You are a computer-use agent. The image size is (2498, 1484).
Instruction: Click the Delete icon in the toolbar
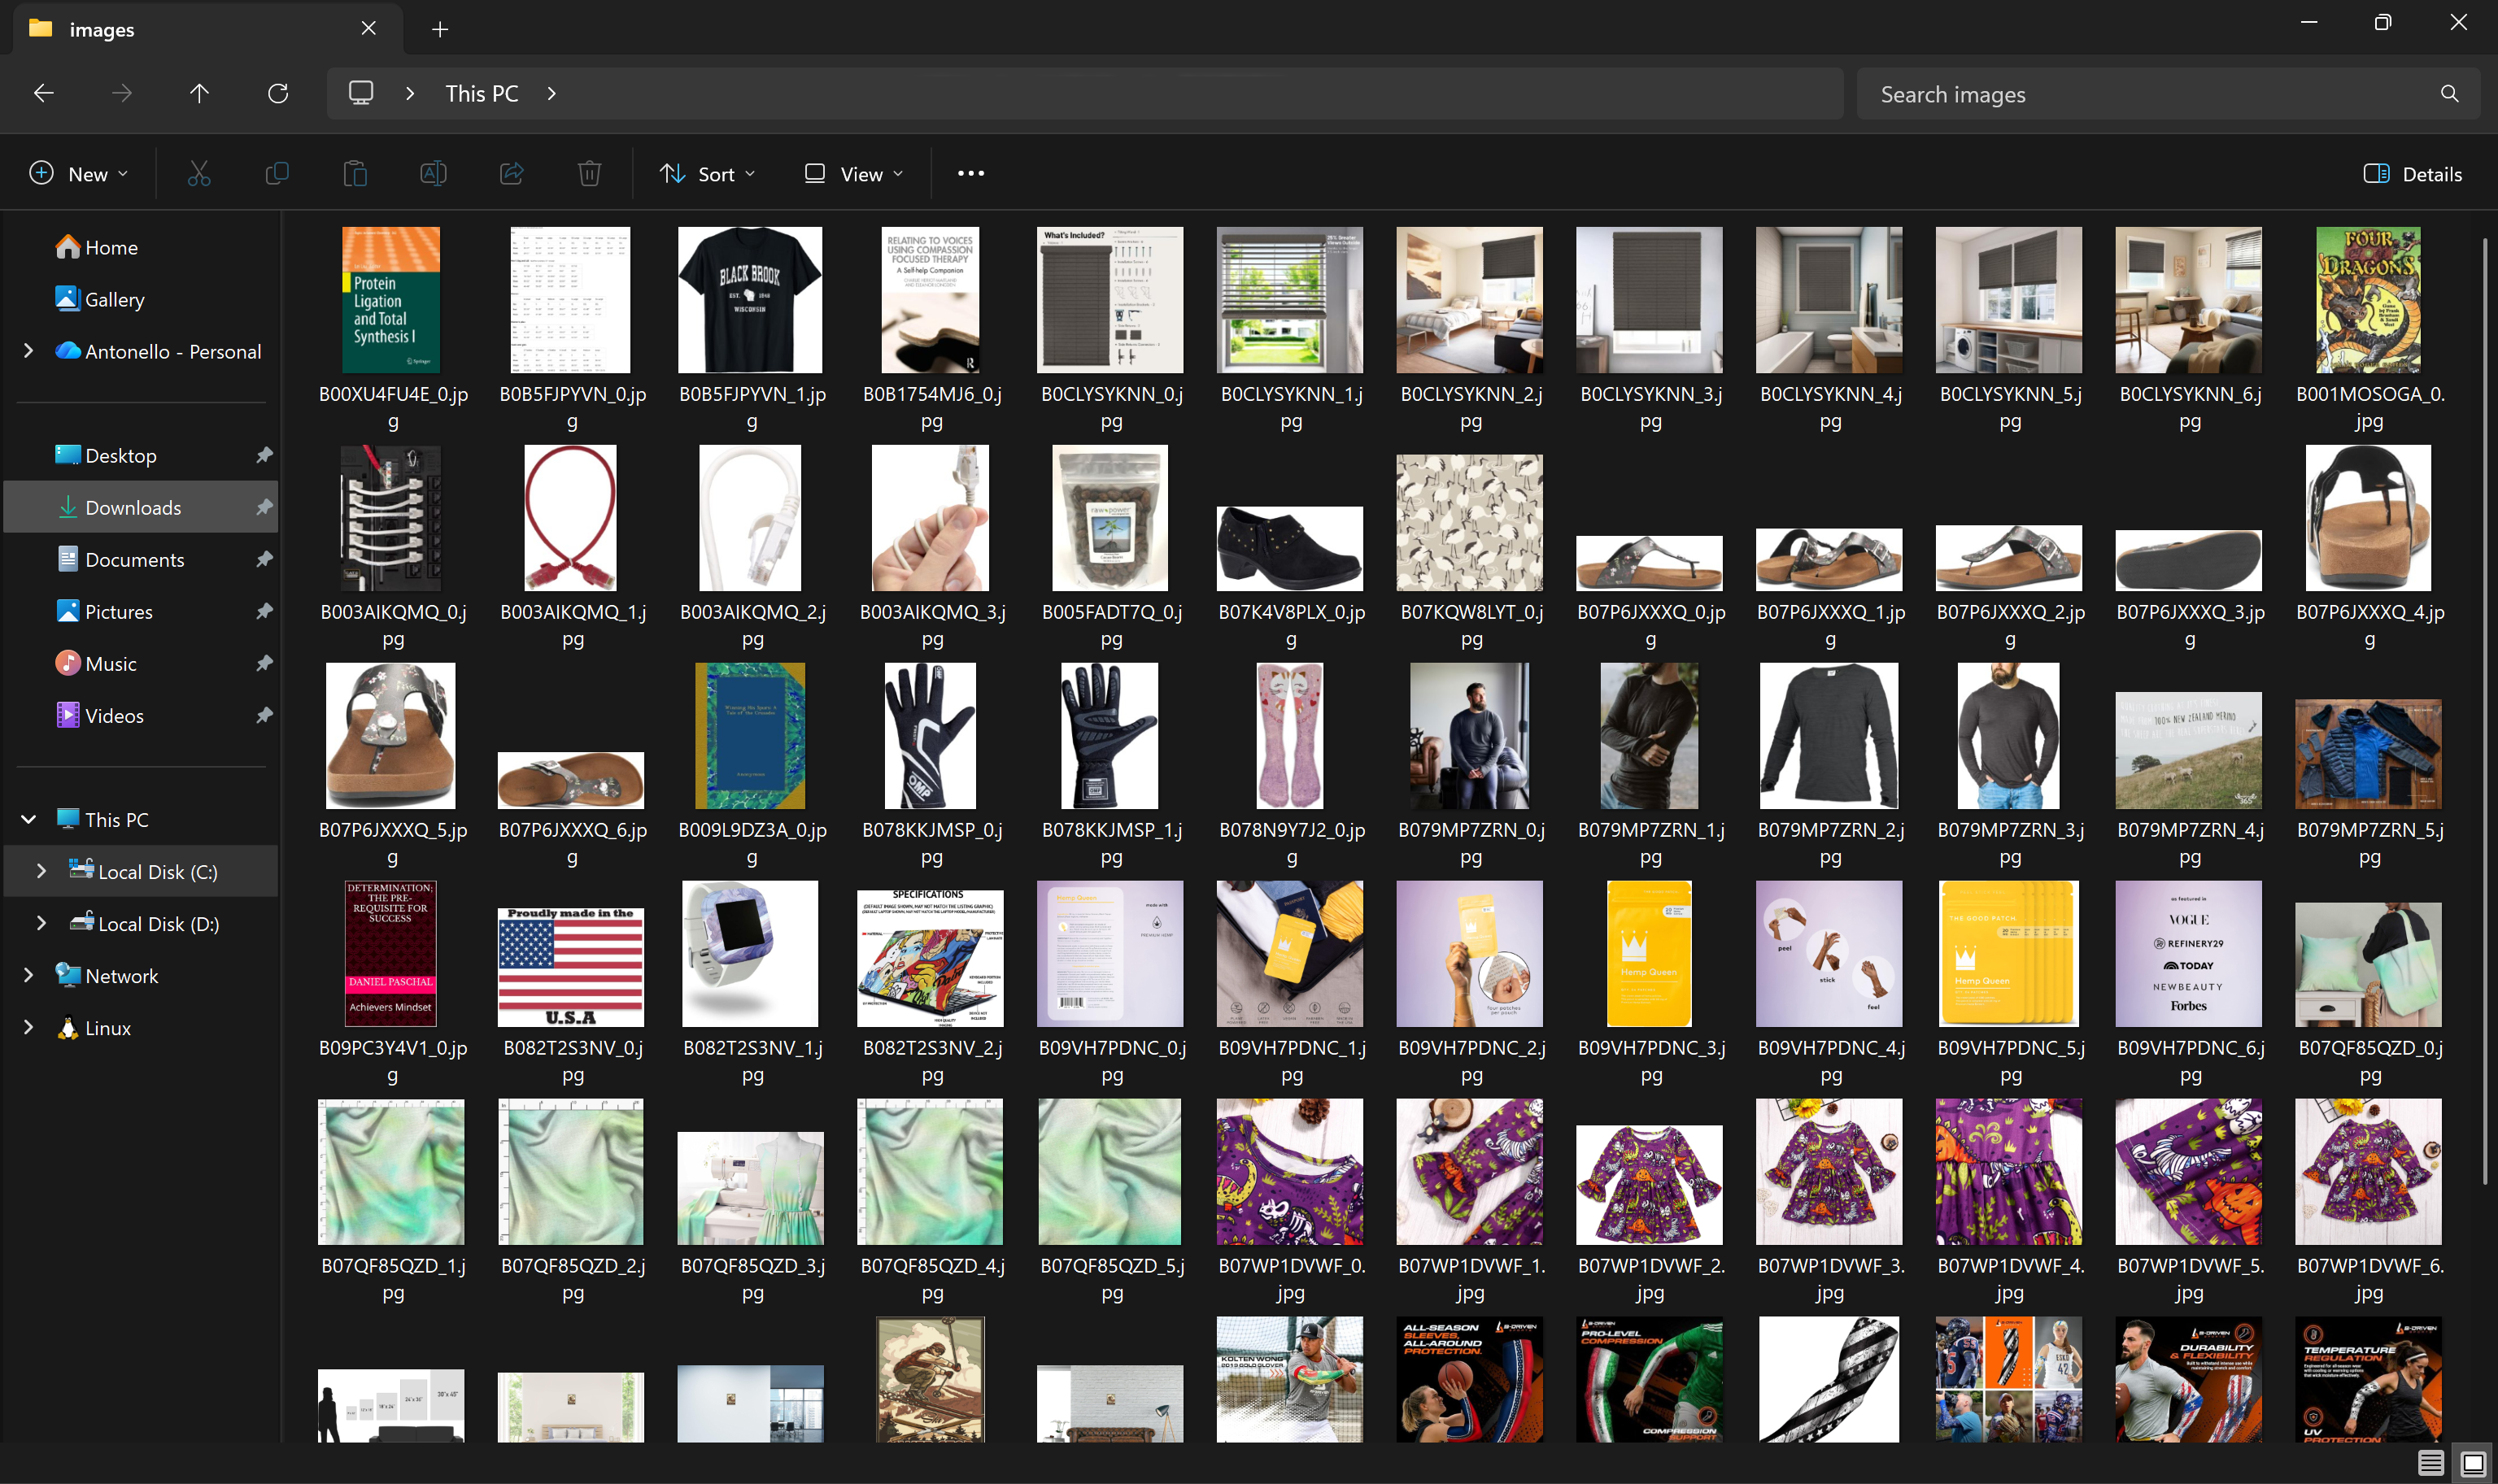(589, 173)
